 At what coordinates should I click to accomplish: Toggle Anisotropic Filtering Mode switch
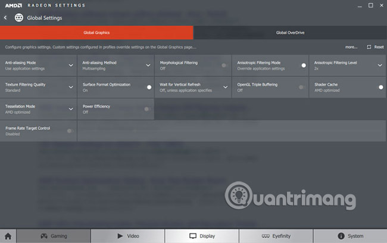point(303,65)
